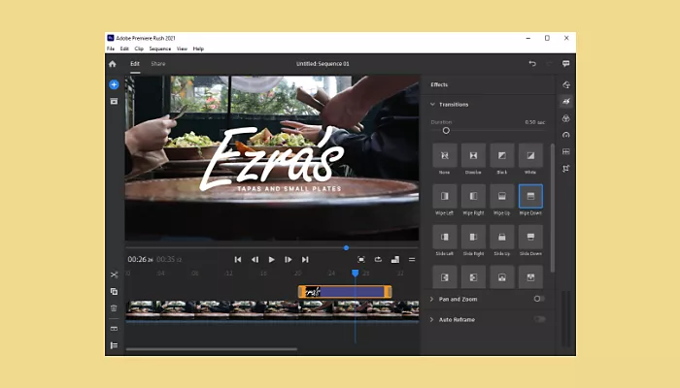Open the Sequence menu
680x388 pixels.
pyautogui.click(x=160, y=48)
